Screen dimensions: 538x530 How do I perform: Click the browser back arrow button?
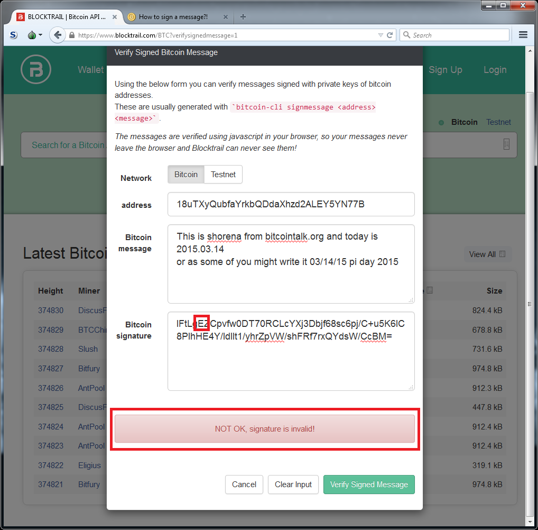[x=57, y=35]
